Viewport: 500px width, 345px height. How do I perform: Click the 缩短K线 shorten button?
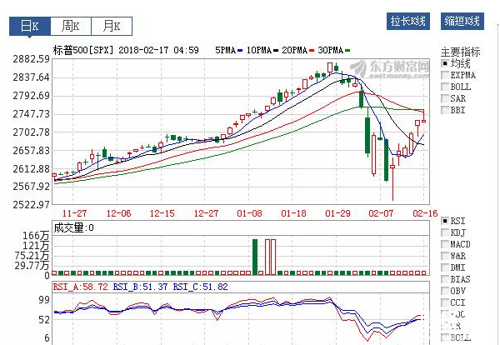[462, 22]
